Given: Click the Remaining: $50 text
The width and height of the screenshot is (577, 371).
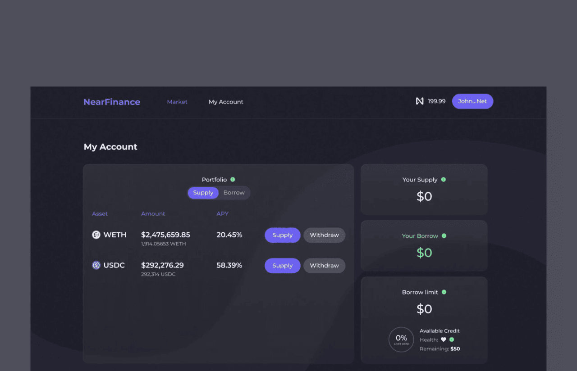Looking at the screenshot, I should pos(440,349).
